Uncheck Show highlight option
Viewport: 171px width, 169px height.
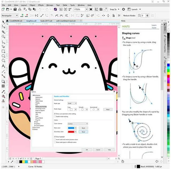[55, 137]
